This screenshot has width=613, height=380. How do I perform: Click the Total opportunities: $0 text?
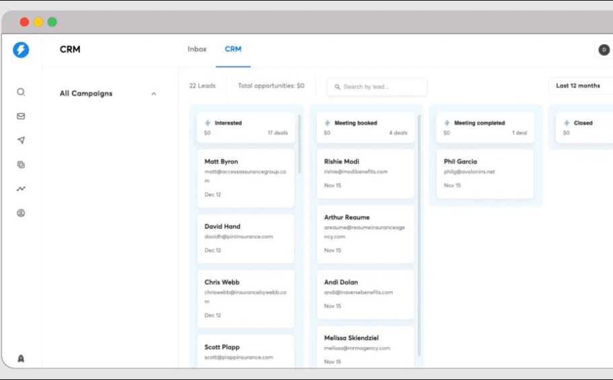point(271,86)
